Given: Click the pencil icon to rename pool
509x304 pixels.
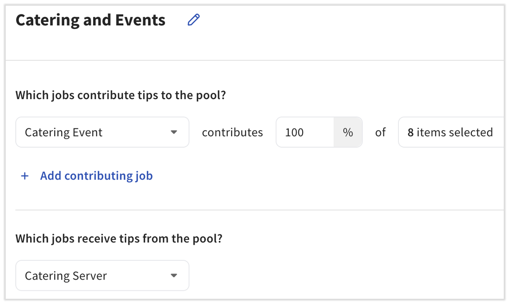Looking at the screenshot, I should click(x=193, y=20).
